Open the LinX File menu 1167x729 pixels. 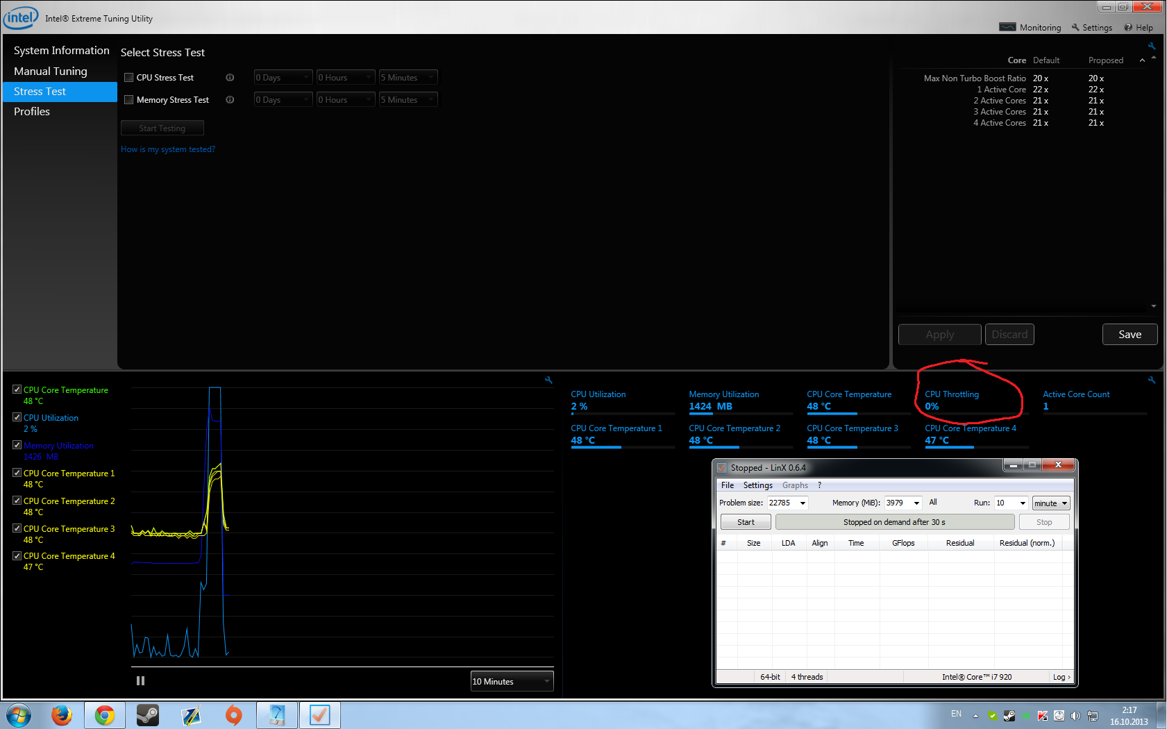point(728,485)
